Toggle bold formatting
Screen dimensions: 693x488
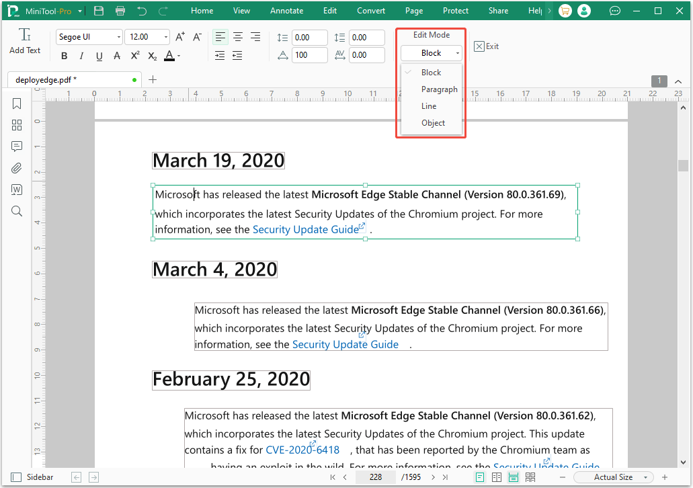pos(65,56)
